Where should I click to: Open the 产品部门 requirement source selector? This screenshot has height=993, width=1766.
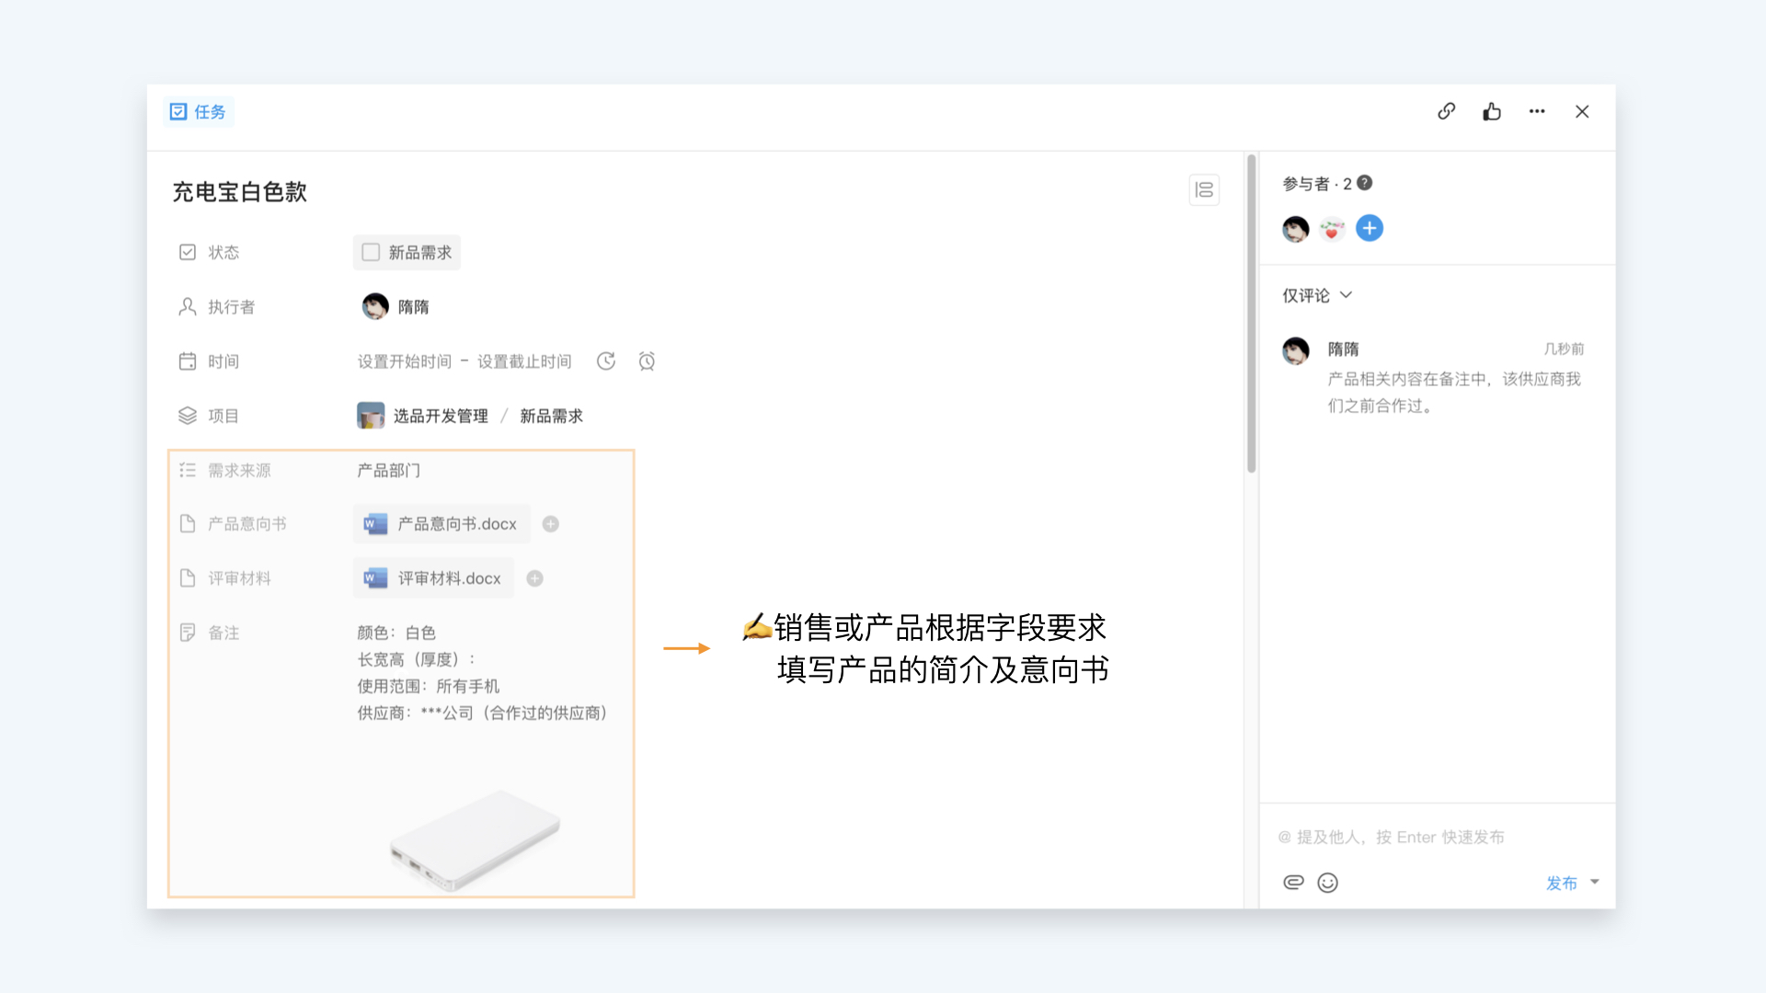click(x=389, y=471)
